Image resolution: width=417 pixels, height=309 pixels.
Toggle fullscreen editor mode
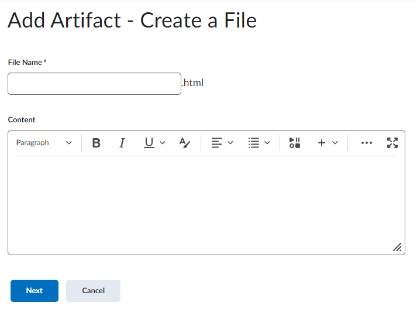(x=392, y=143)
